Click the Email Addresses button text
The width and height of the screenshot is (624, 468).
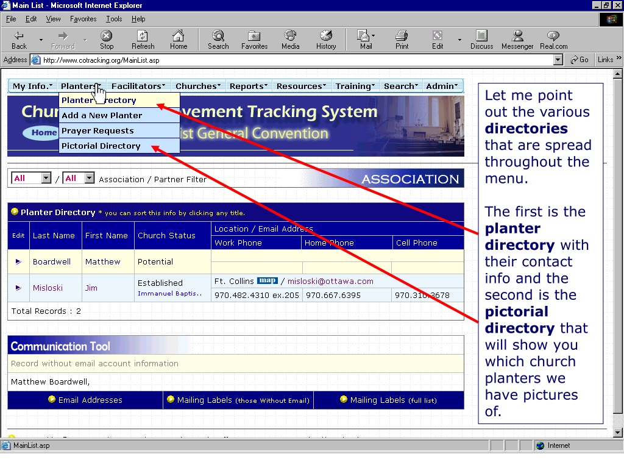coord(90,400)
